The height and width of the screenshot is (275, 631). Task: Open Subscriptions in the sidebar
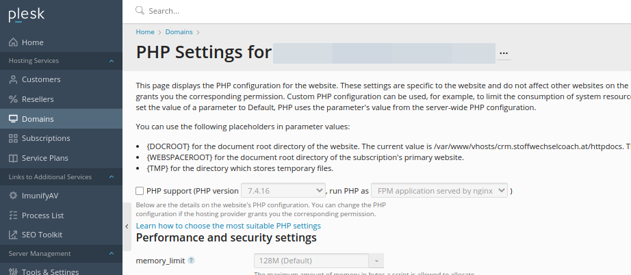61,138
